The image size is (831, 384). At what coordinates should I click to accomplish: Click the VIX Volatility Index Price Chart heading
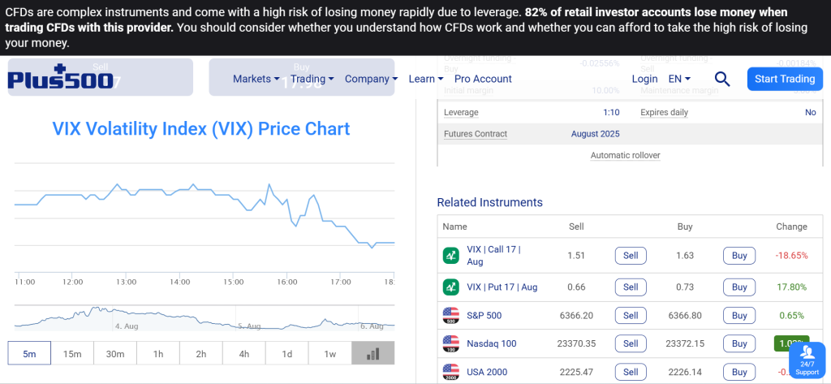[x=201, y=129]
